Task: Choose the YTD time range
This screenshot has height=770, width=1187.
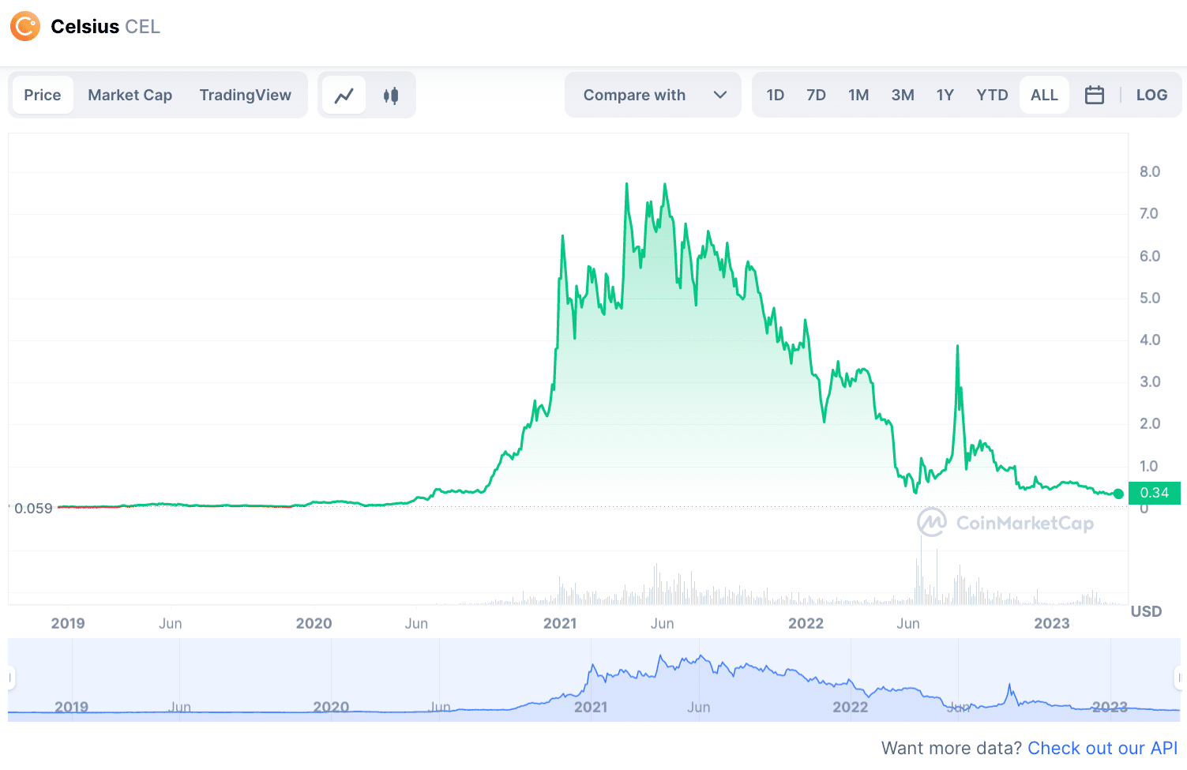Action: pyautogui.click(x=992, y=95)
